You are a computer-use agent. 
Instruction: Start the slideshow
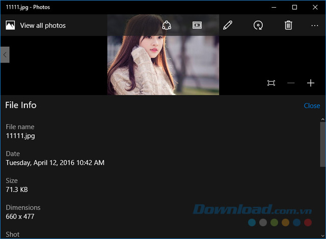(197, 25)
